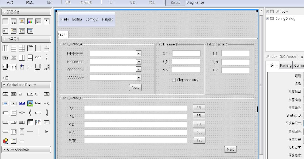304x159 pixels.
Task: Click the 新增 toolbar button
Action: pyautogui.click(x=10, y=3)
